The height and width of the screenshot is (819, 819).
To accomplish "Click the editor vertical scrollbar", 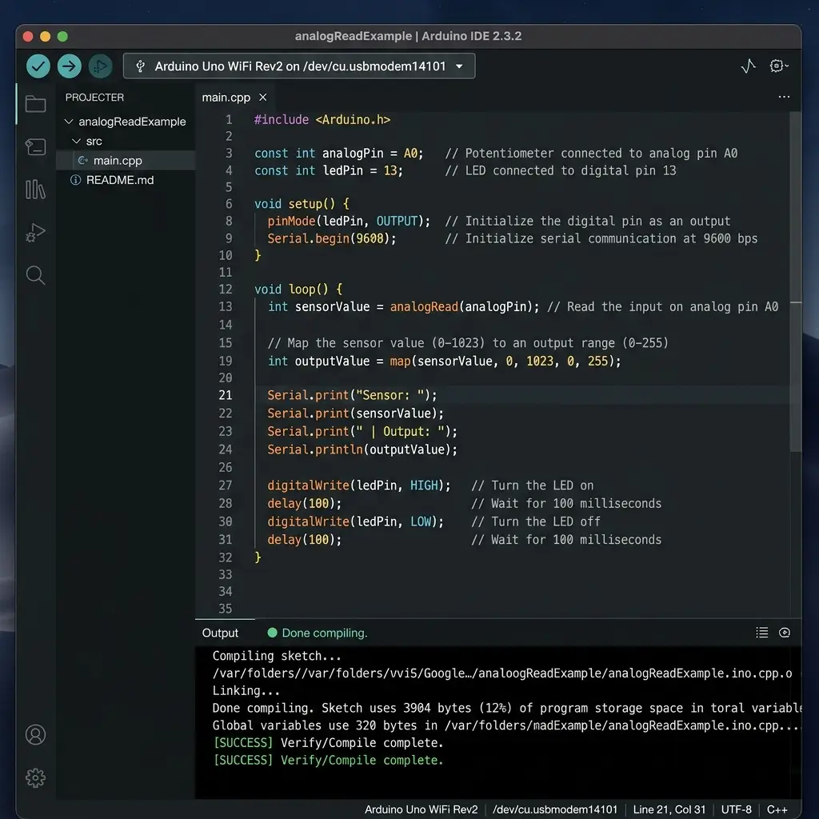I will 796,282.
